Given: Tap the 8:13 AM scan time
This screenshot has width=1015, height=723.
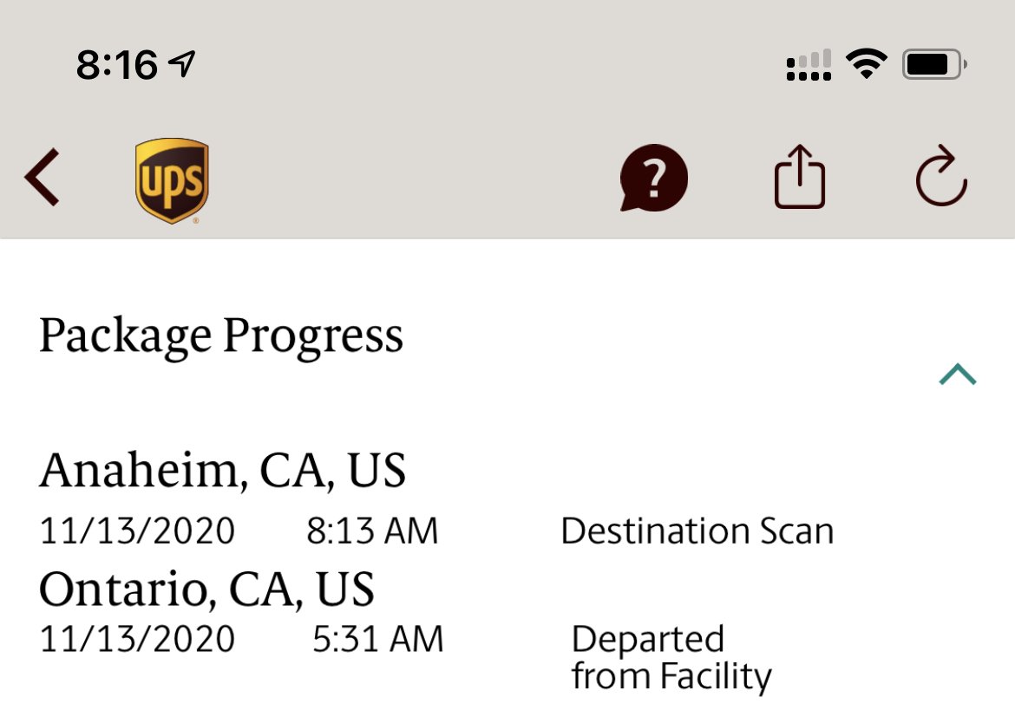Looking at the screenshot, I should pos(372,531).
